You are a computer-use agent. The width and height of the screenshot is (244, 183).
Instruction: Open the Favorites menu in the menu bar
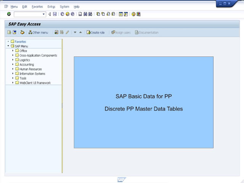click(37, 7)
